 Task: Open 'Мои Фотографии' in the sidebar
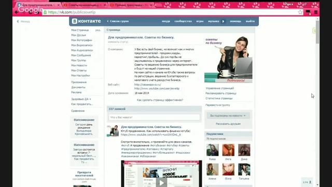(81, 40)
